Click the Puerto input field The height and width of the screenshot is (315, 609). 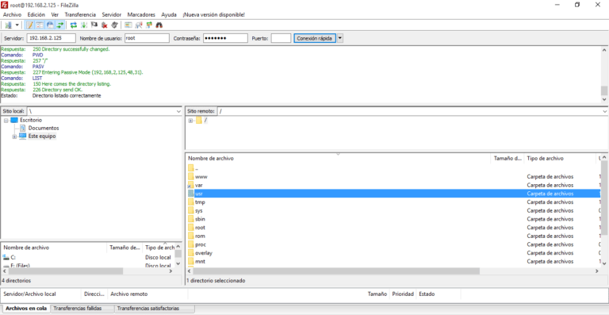[x=281, y=38]
